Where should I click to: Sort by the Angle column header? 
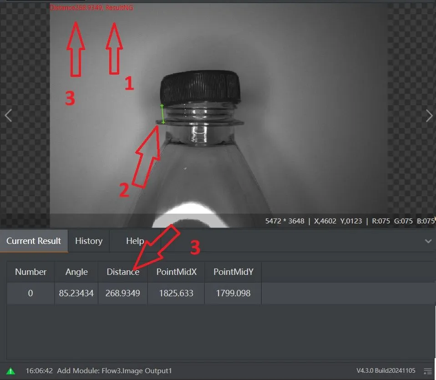tap(76, 272)
